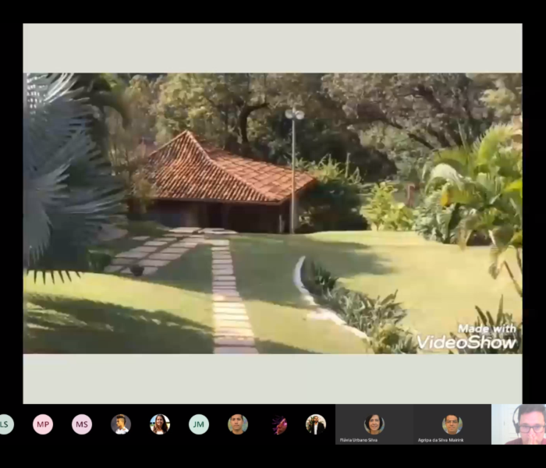Click Agripa da Silva's profile photo
The image size is (546, 468).
click(x=452, y=423)
